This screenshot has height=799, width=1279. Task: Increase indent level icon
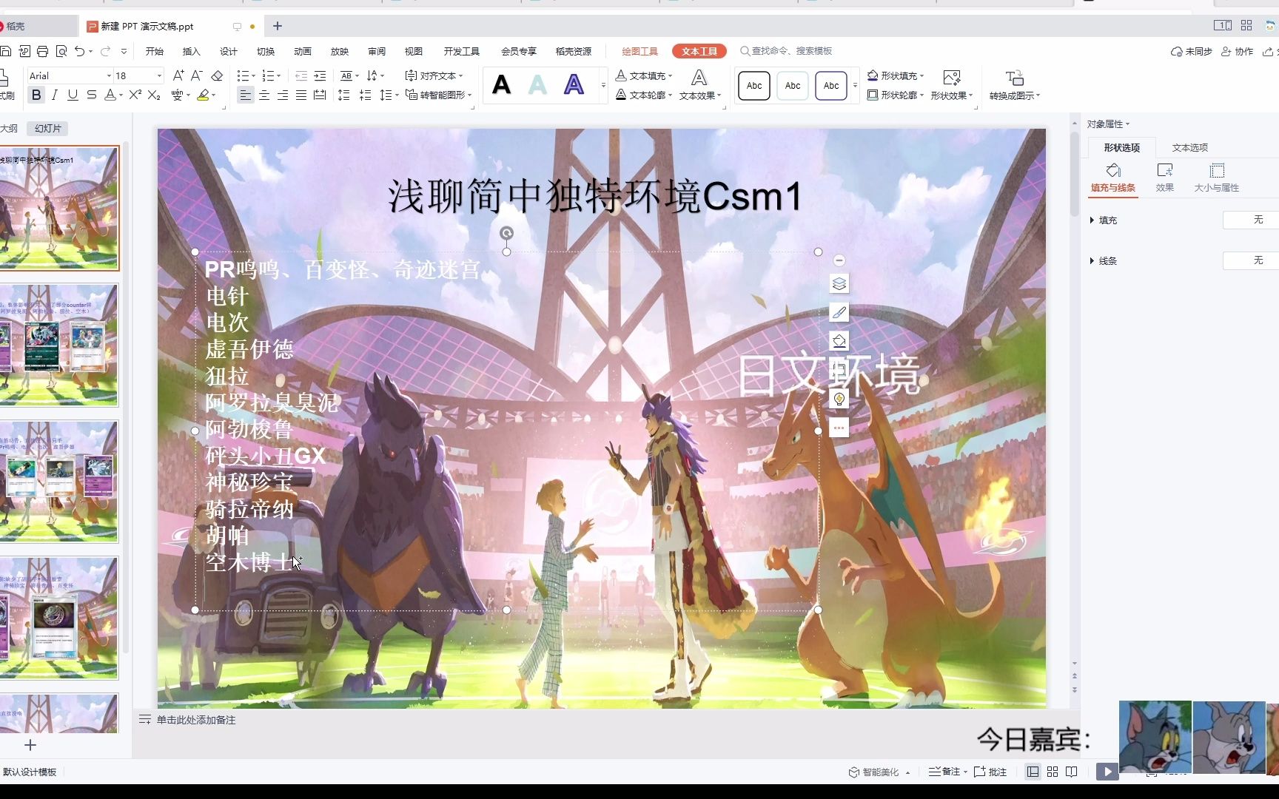[320, 75]
